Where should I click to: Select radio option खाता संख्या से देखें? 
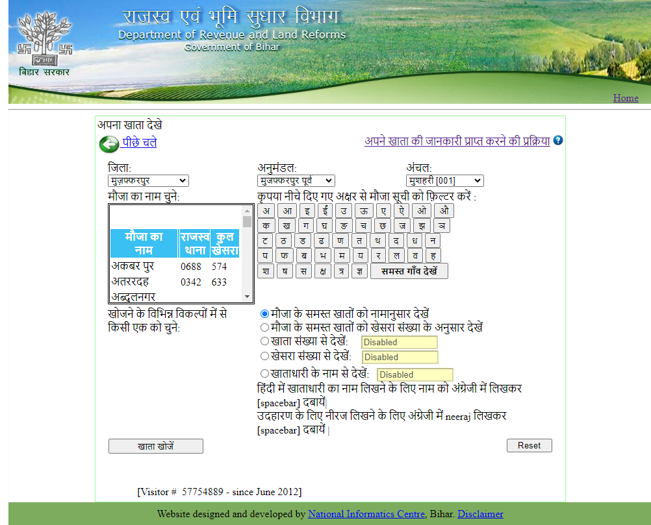pyautogui.click(x=264, y=342)
